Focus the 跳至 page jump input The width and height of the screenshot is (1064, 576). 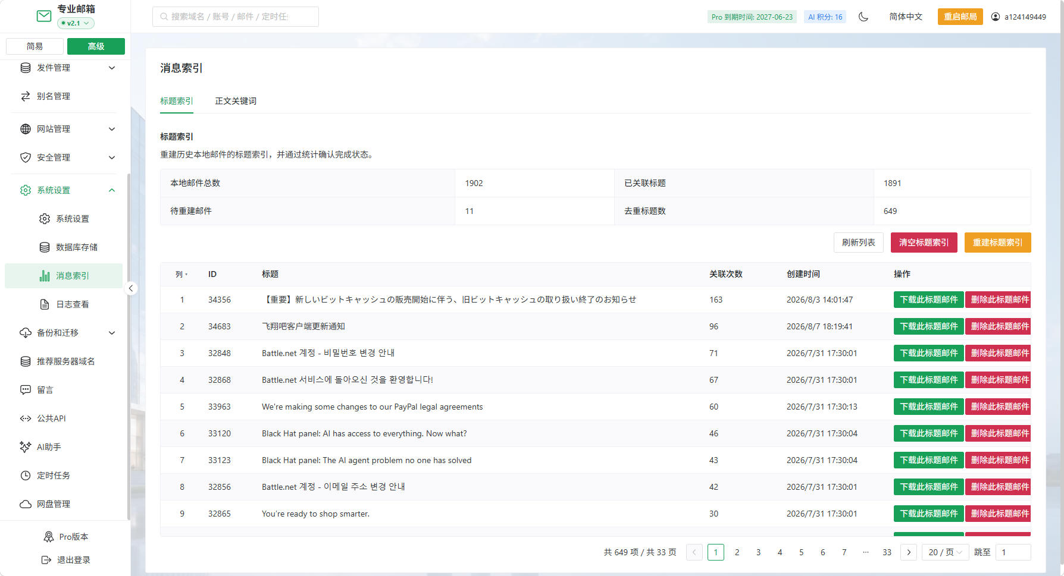1013,552
